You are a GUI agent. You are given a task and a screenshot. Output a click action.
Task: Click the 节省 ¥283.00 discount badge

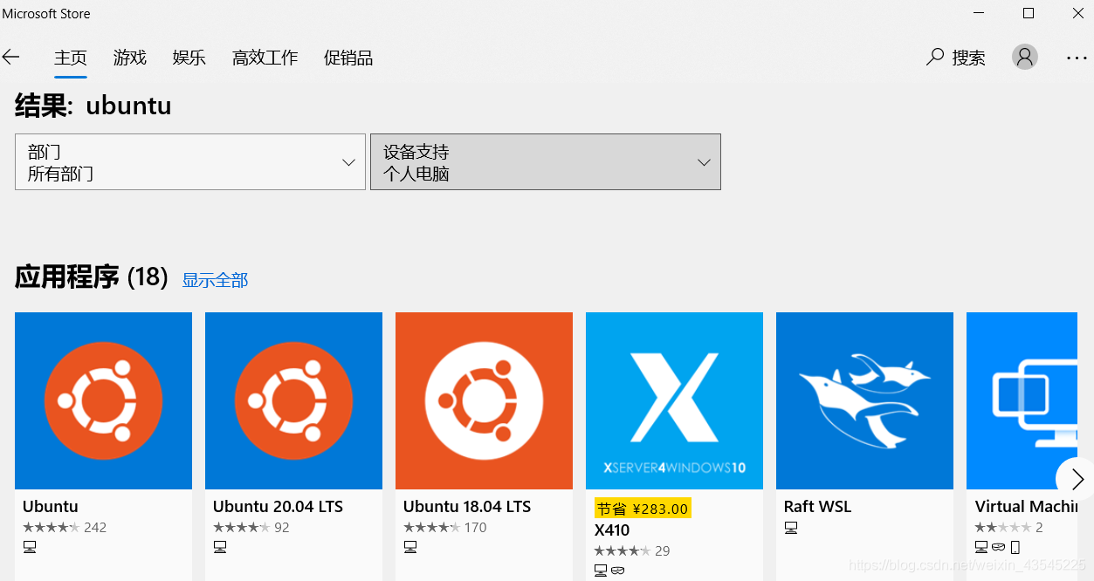(643, 509)
